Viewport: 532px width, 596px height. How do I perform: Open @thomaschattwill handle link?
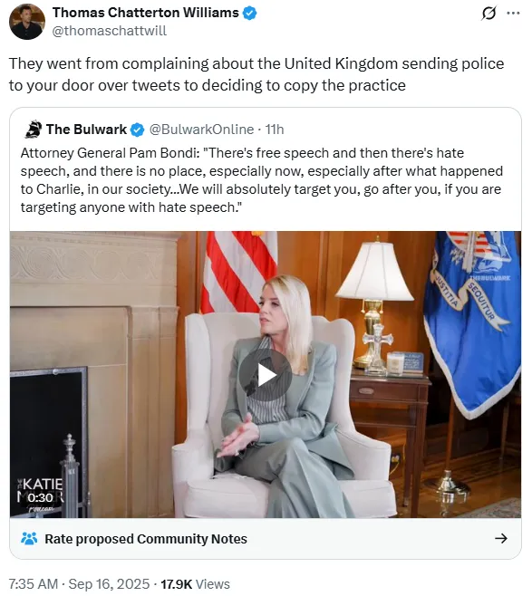point(109,31)
